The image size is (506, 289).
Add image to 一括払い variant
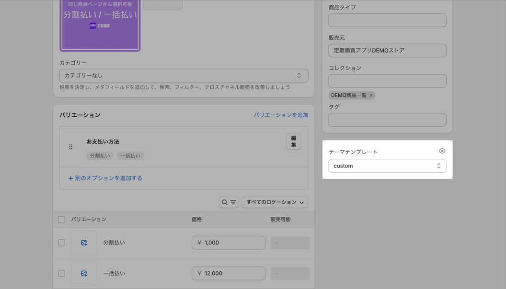pyautogui.click(x=84, y=273)
